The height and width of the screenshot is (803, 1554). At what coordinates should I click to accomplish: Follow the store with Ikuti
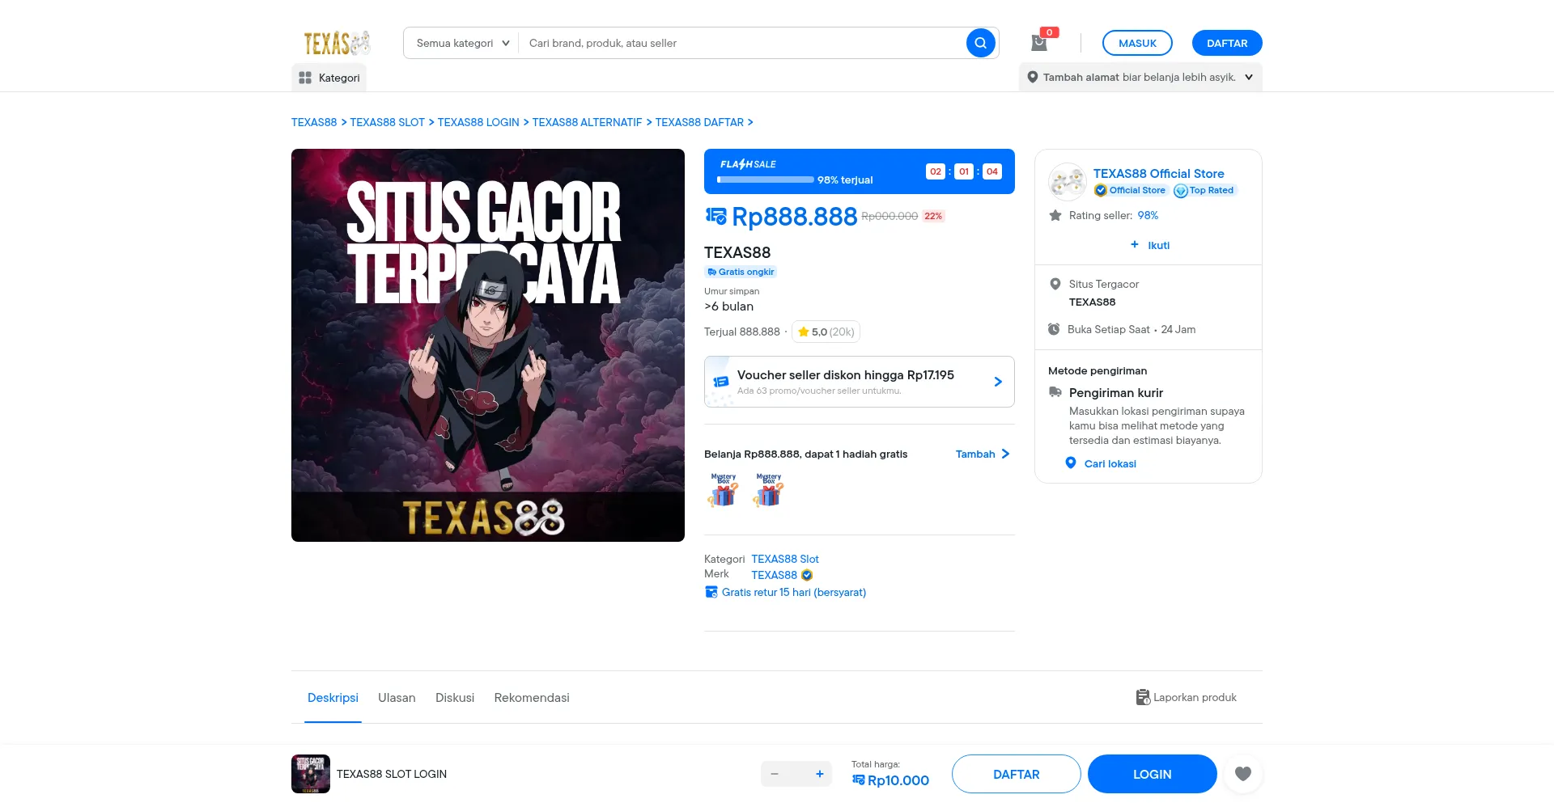[x=1149, y=245]
